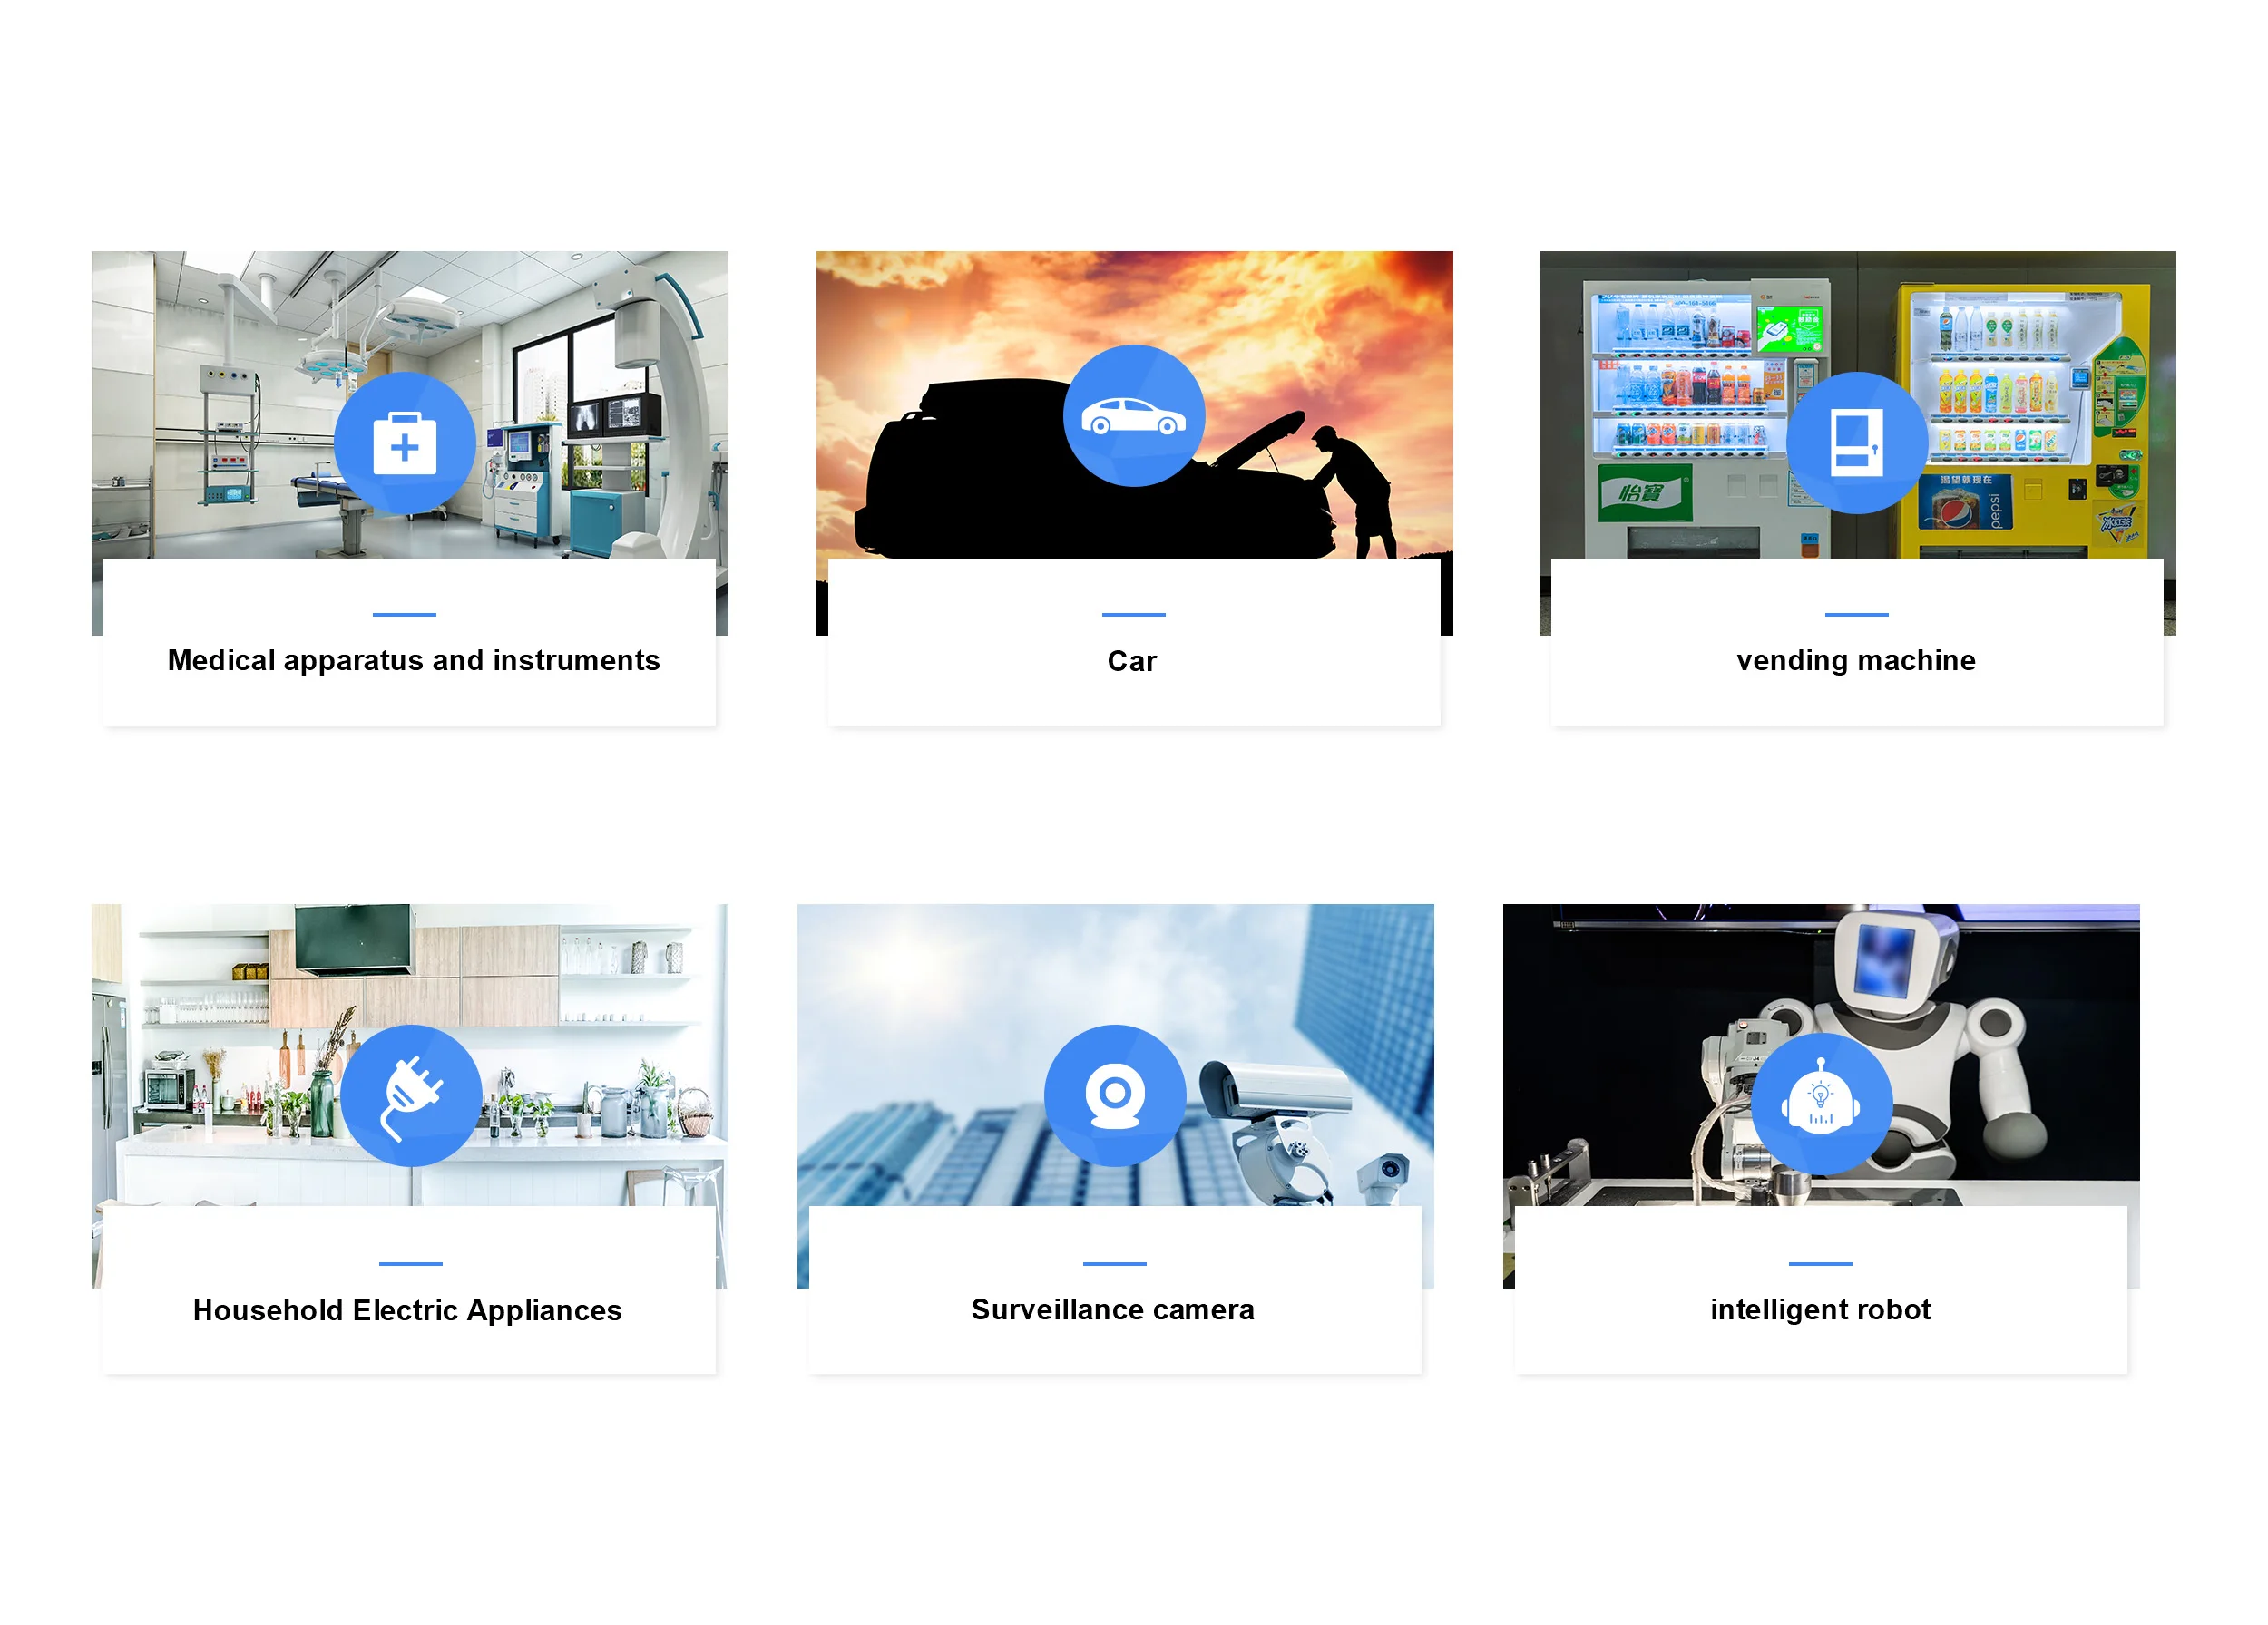Click the electric plug circle icon
Image resolution: width=2268 pixels, height=1625 pixels.
tap(410, 1095)
